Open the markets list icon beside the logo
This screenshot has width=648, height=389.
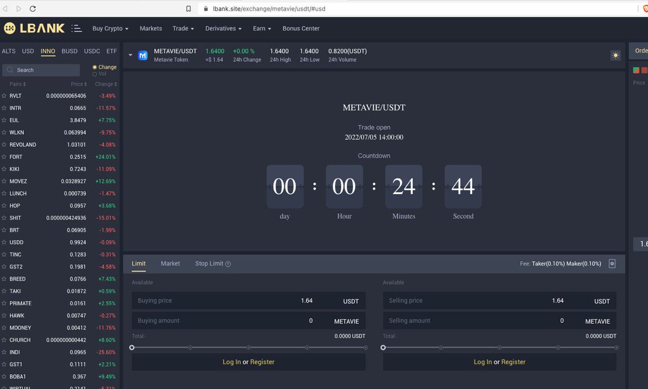pos(76,28)
